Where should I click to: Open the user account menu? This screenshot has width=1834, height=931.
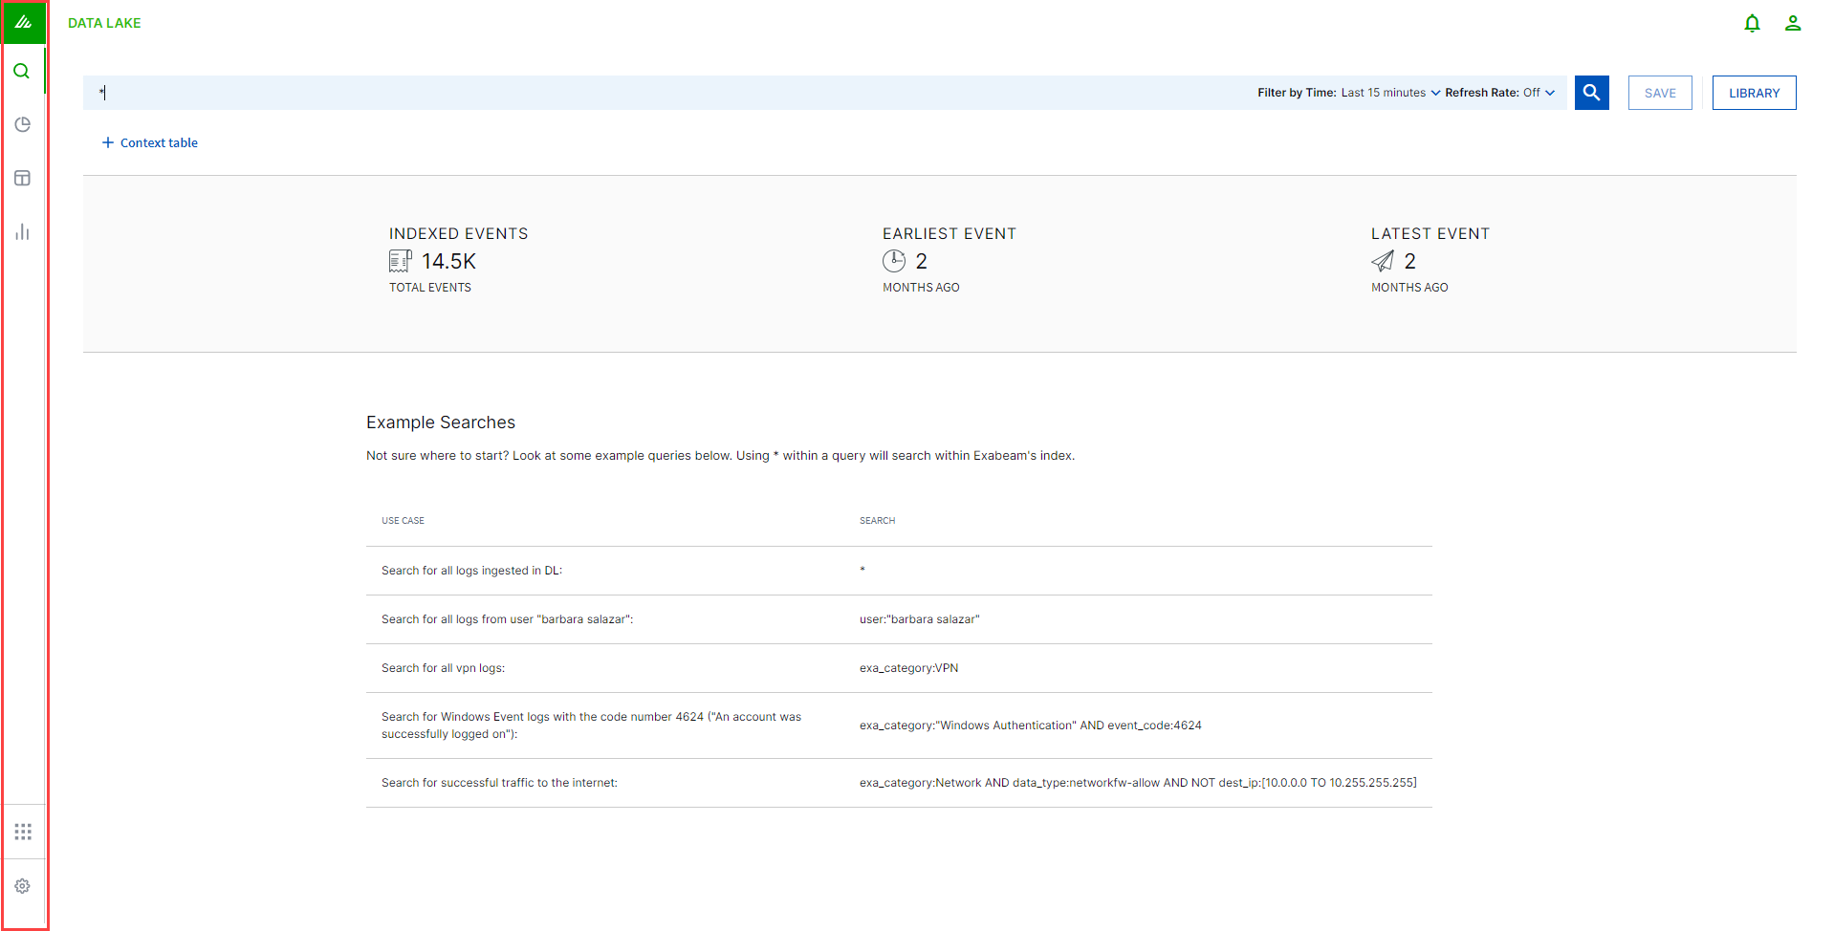point(1793,23)
